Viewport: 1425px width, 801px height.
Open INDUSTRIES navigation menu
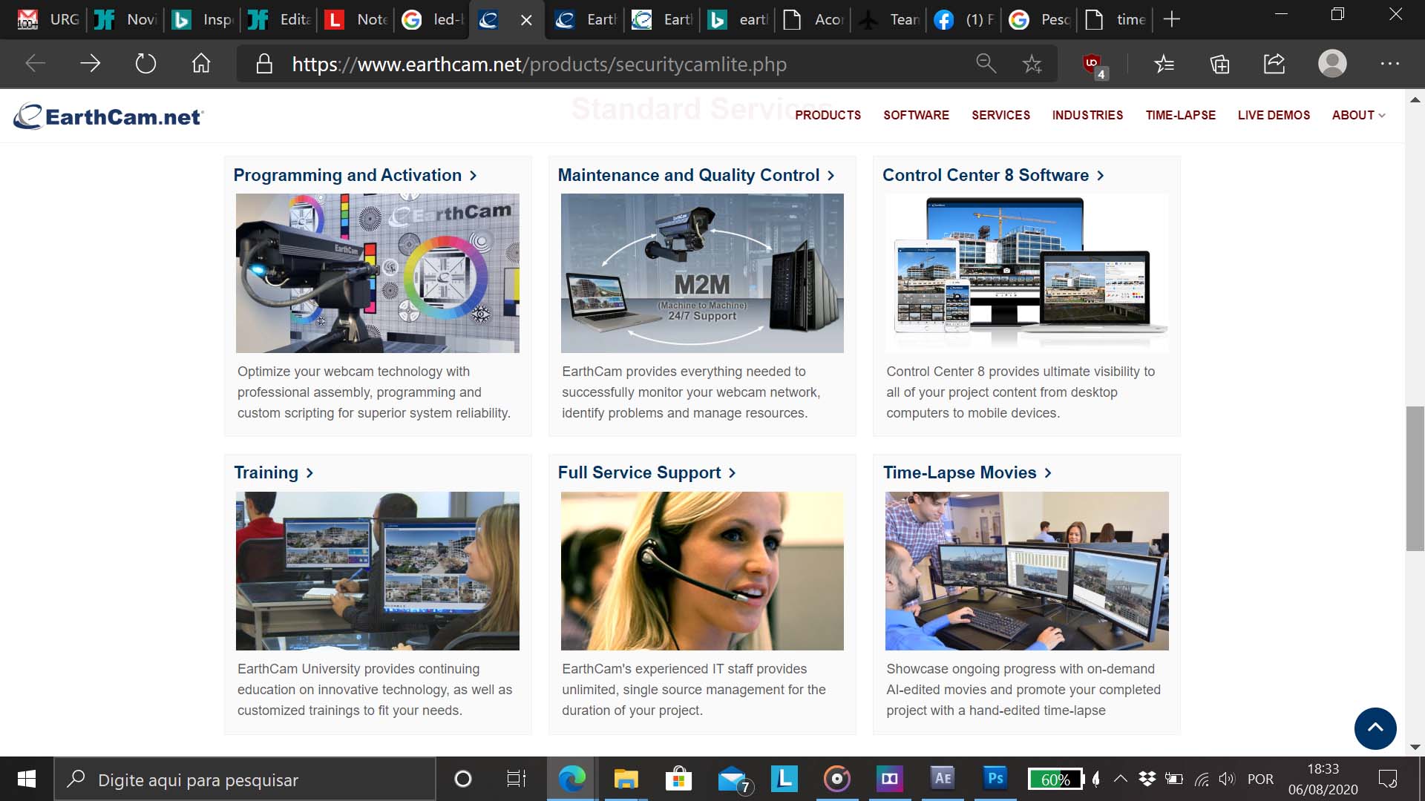1087,115
